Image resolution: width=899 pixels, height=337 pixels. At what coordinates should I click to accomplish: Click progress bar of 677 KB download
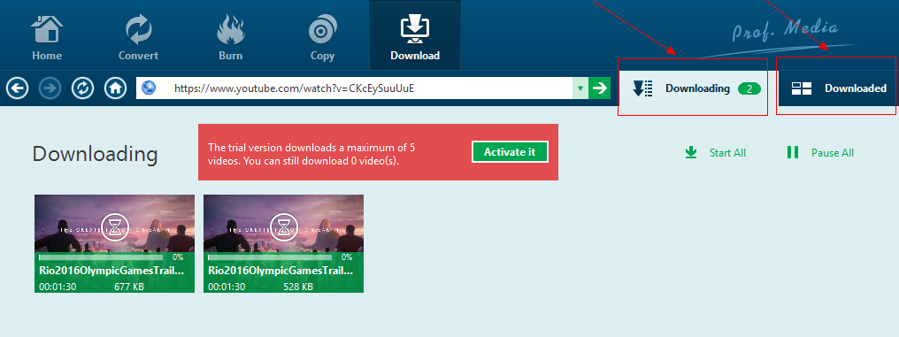(101, 258)
